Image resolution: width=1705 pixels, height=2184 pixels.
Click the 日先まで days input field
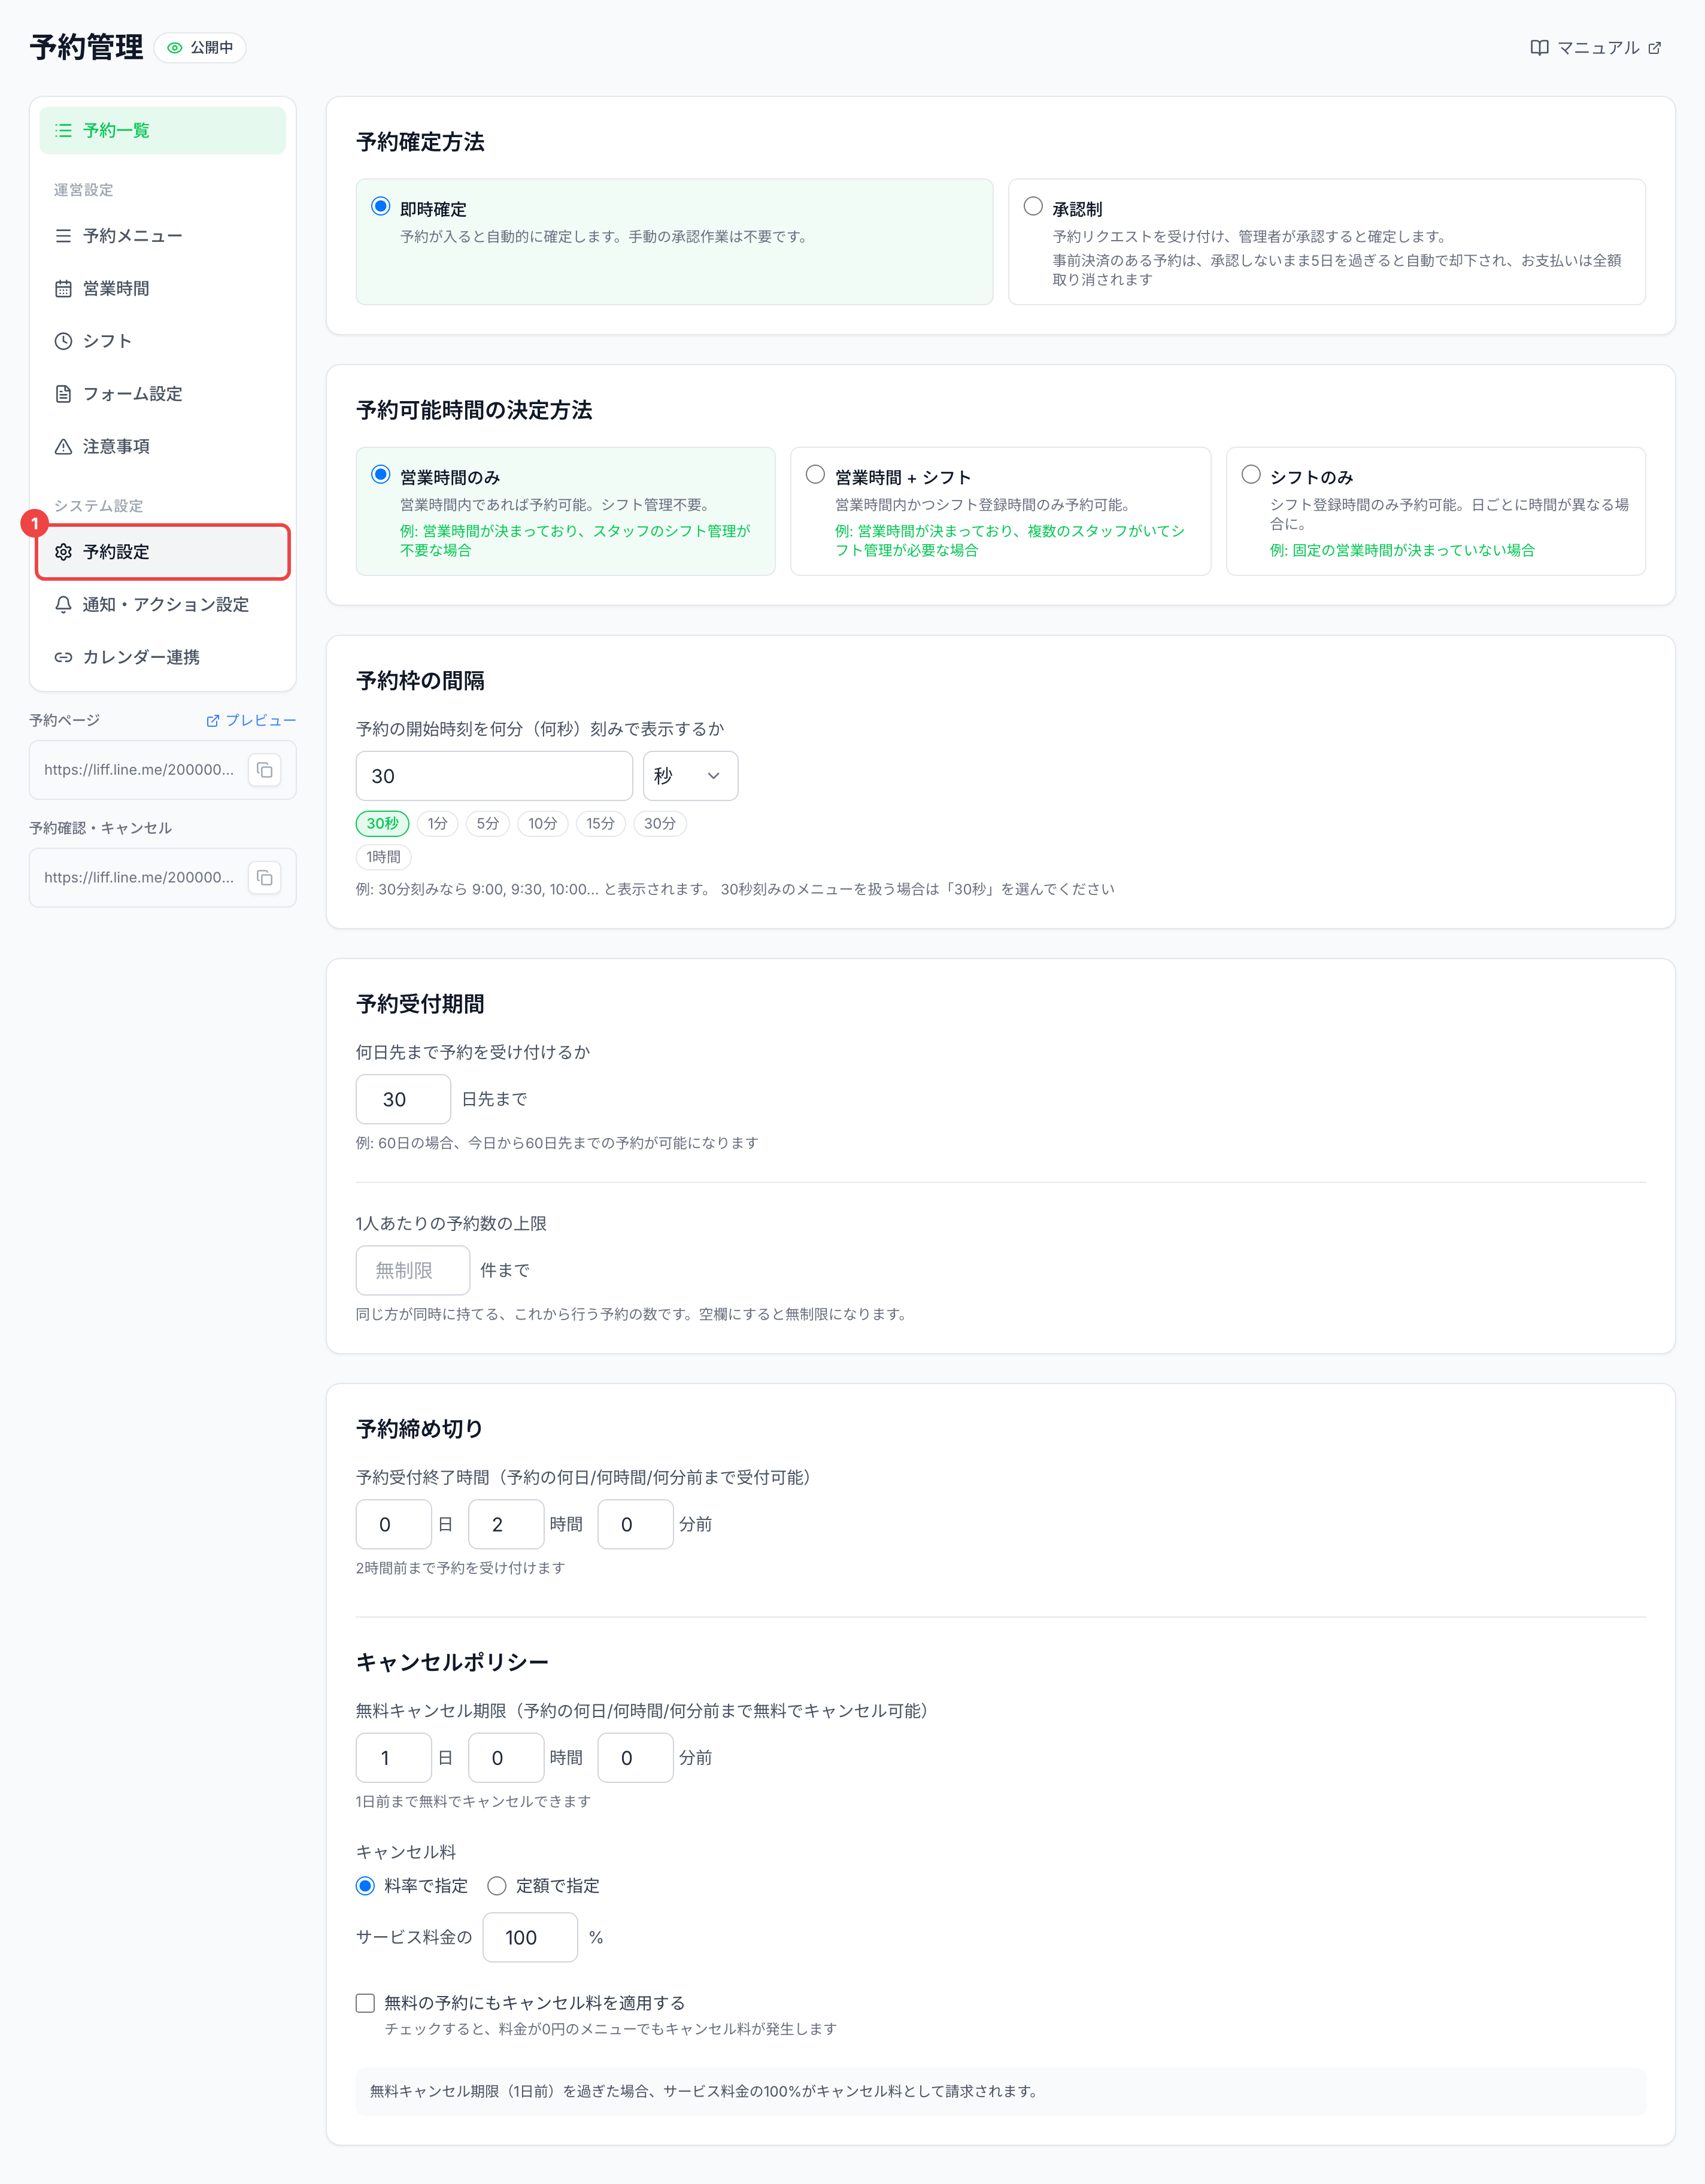403,1100
